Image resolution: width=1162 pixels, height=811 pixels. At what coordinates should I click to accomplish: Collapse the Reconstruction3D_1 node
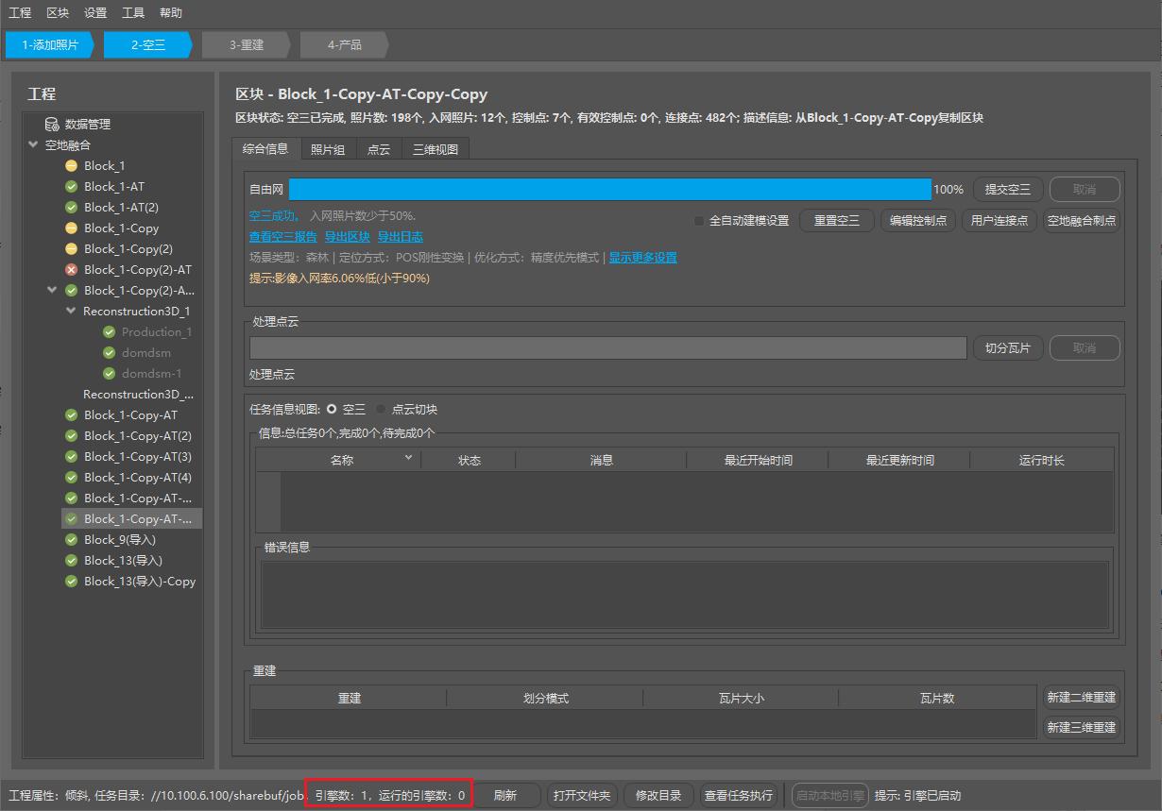point(72,312)
